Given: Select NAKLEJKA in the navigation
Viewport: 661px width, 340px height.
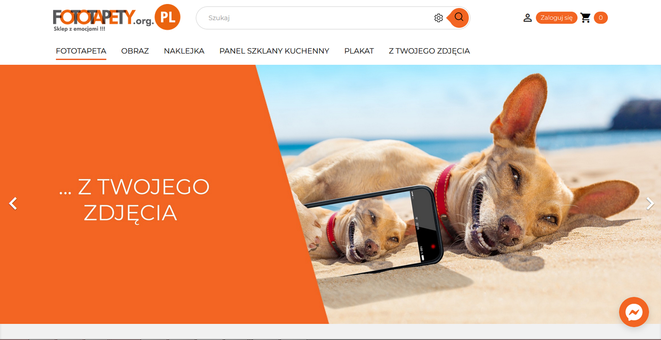Looking at the screenshot, I should click(184, 51).
